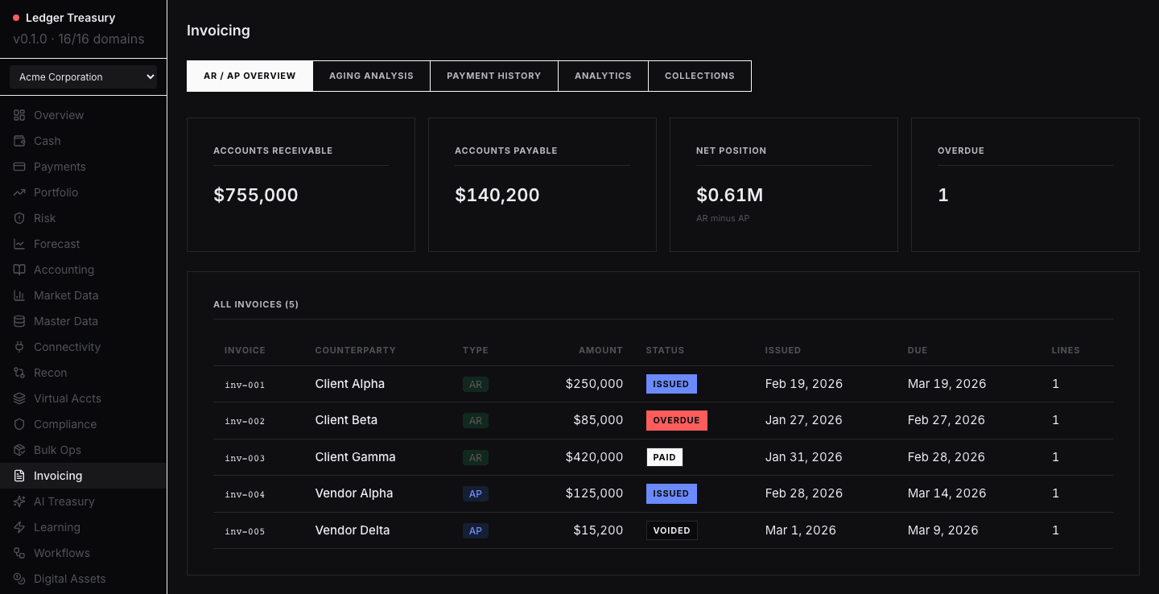The height and width of the screenshot is (594, 1159).
Task: Click the Accounts Receivable $755,000 card
Action: [x=301, y=185]
